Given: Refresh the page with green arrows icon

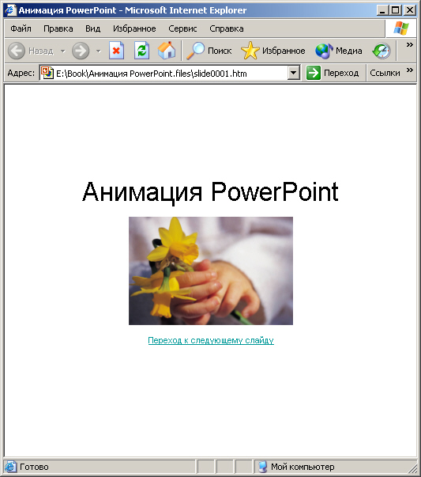Looking at the screenshot, I should point(141,51).
